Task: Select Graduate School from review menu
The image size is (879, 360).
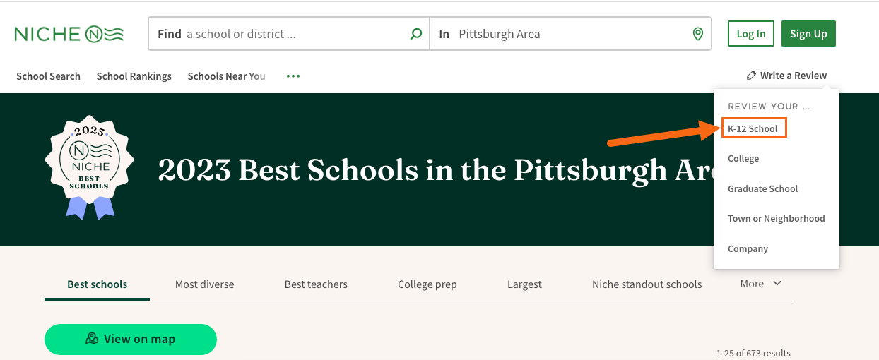Action: 763,189
